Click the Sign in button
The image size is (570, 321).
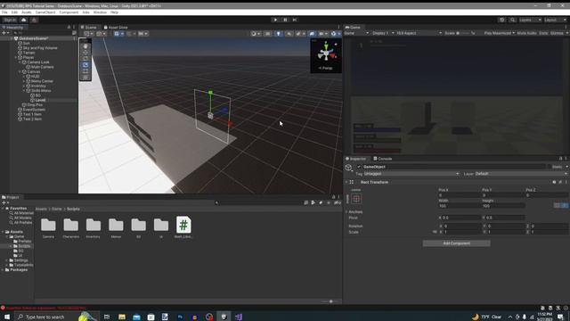[x=10, y=20]
